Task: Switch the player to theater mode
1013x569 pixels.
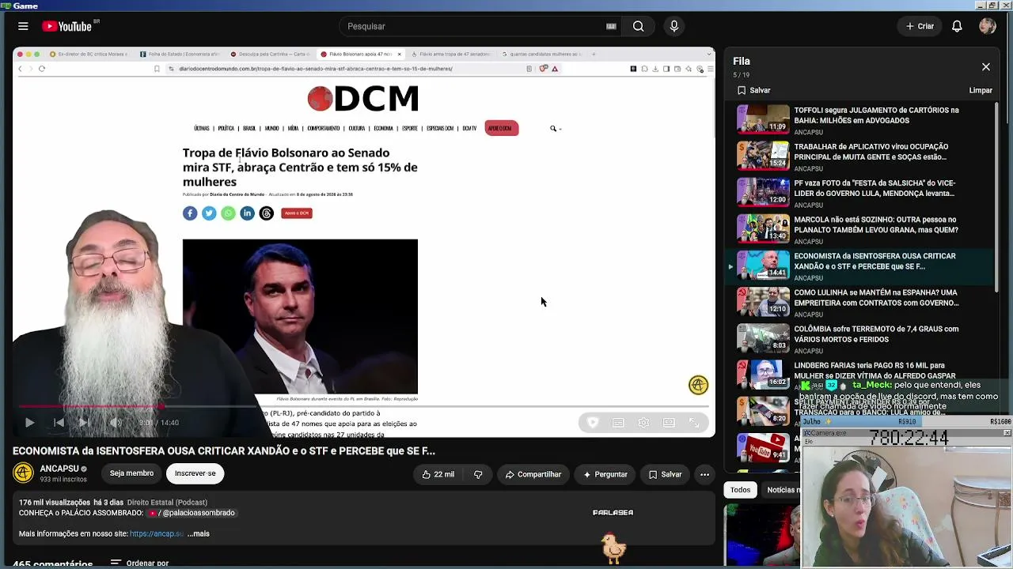Action: click(x=669, y=423)
